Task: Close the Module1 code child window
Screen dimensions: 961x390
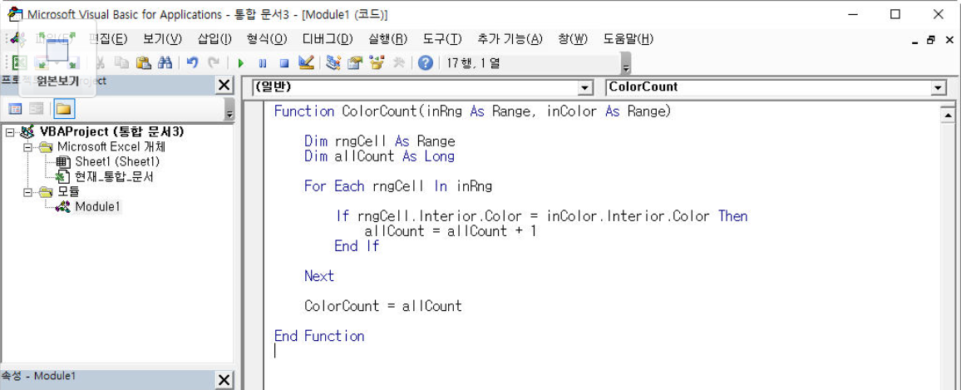Action: [x=949, y=41]
